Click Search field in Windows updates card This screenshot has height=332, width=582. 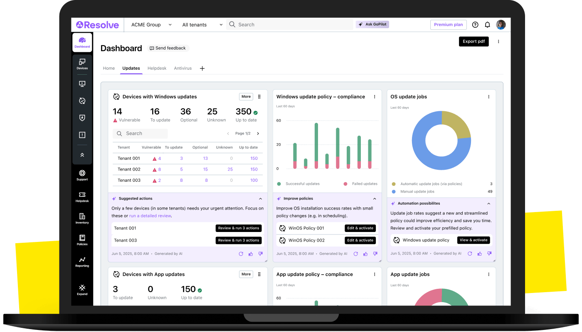140,134
